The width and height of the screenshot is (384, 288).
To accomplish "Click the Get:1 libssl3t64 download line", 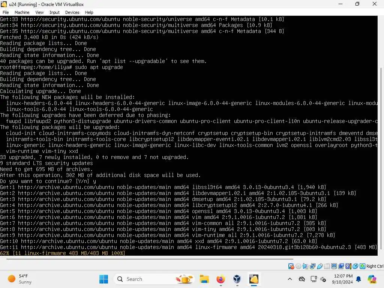I will (x=163, y=187).
